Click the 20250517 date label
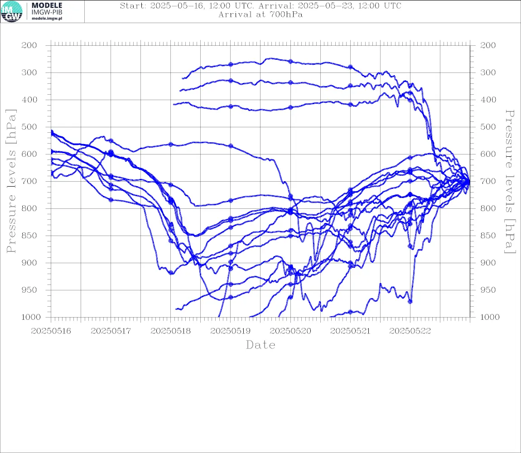Image resolution: width=521 pixels, height=453 pixels. pos(111,331)
